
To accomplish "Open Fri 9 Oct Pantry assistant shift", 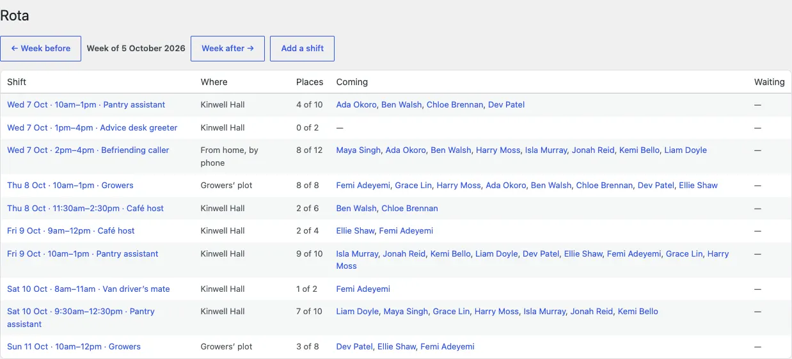I will coord(83,254).
